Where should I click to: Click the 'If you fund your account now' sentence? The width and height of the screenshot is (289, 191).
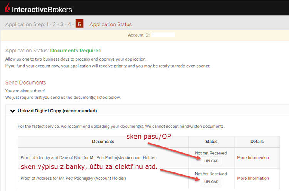coord(108,66)
